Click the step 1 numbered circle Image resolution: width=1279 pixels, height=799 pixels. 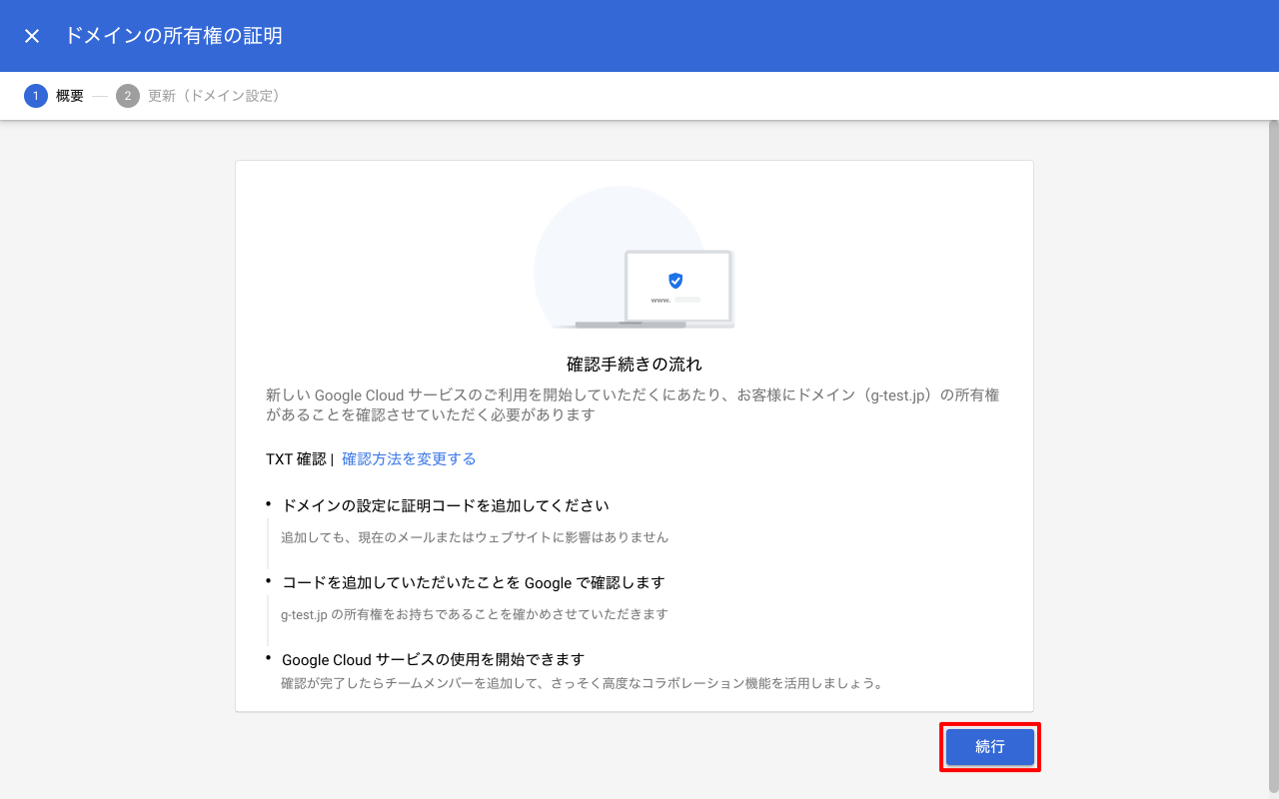(36, 96)
